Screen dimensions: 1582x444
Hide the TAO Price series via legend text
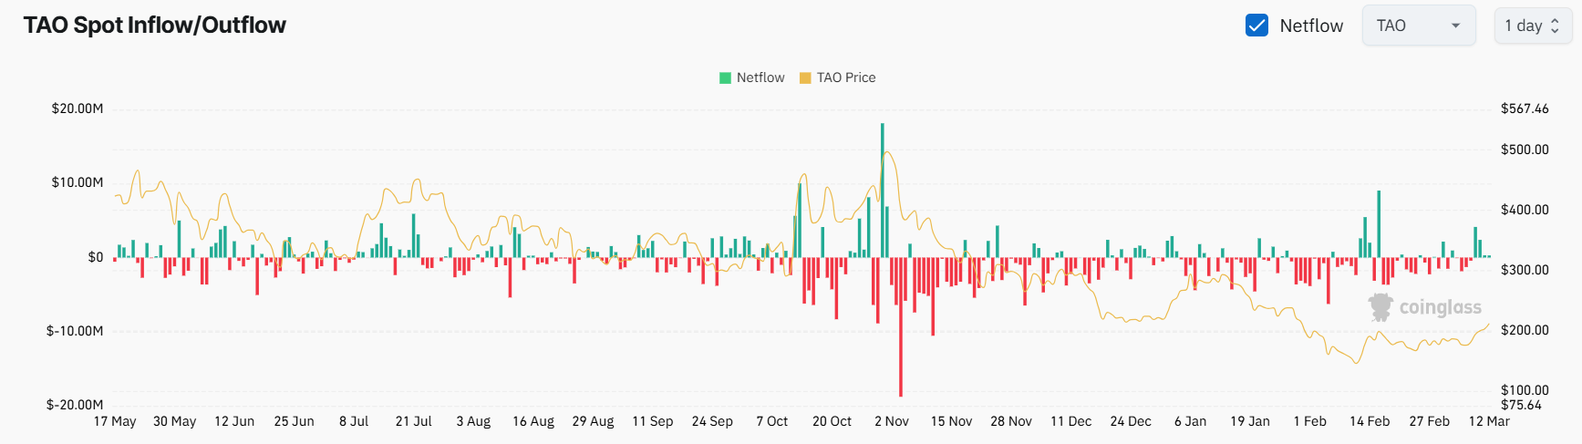[x=845, y=77]
